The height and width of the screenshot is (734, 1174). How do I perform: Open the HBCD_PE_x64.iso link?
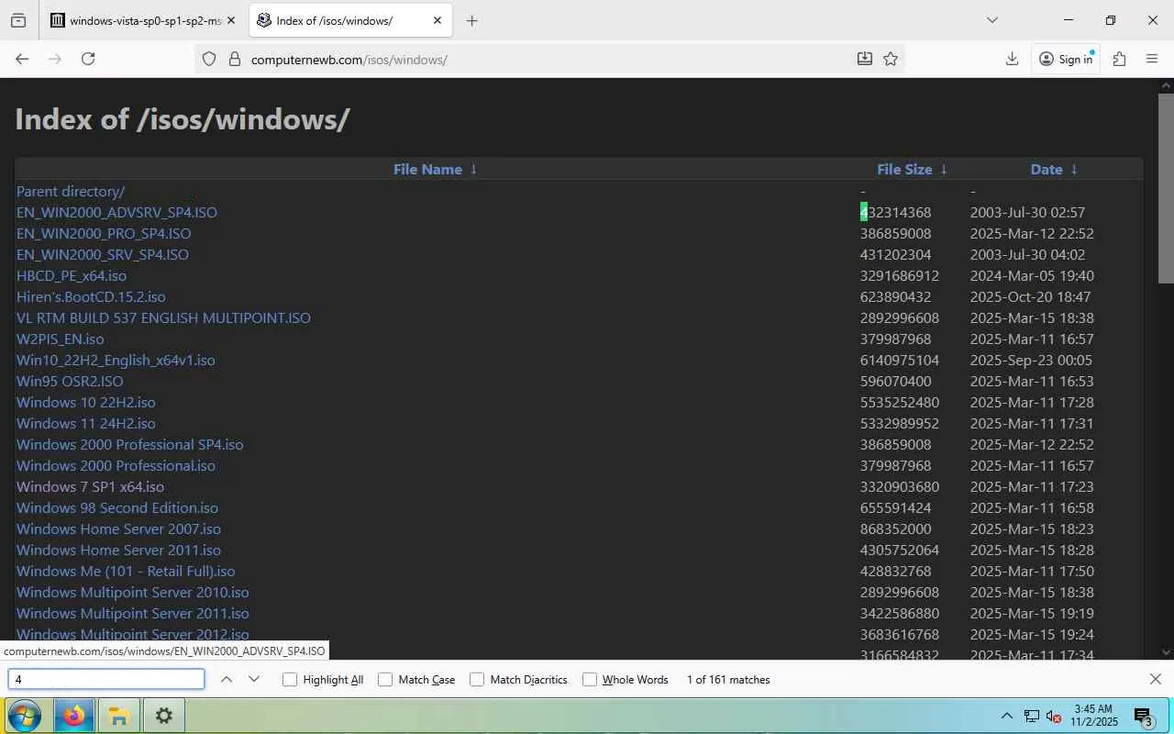click(x=72, y=275)
